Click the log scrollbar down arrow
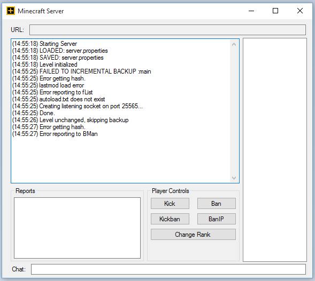The width and height of the screenshot is (315, 281). click(234, 178)
